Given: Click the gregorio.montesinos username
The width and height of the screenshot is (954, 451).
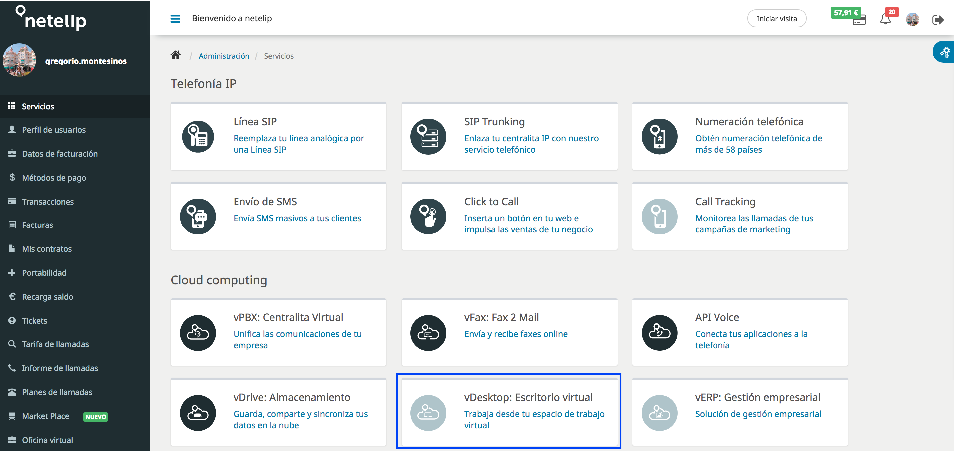Looking at the screenshot, I should tap(86, 61).
